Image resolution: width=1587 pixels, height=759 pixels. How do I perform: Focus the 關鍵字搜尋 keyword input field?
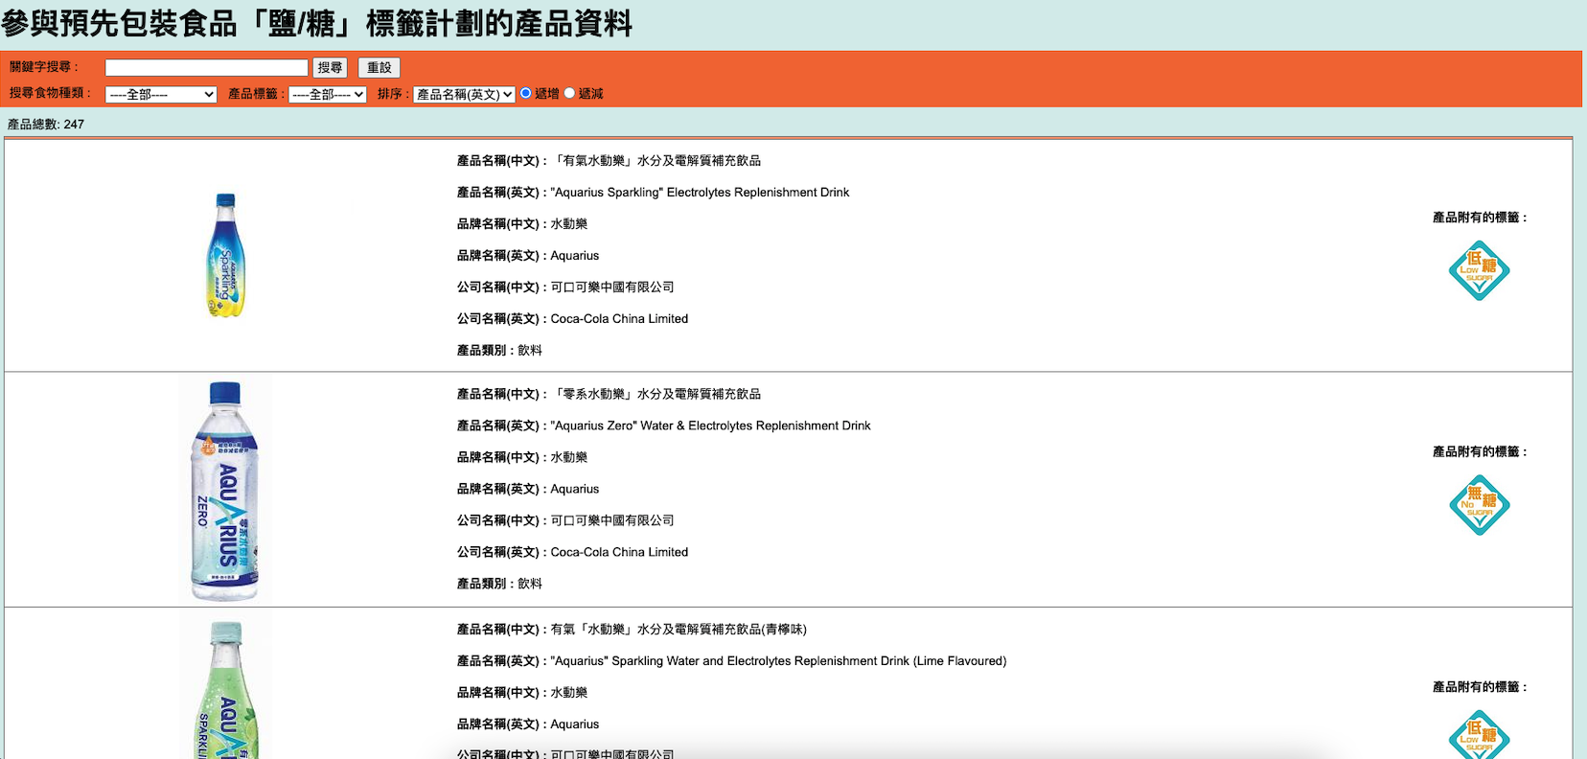tap(207, 67)
